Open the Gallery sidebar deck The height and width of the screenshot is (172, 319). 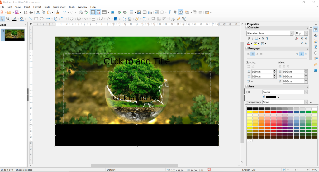tap(316, 41)
